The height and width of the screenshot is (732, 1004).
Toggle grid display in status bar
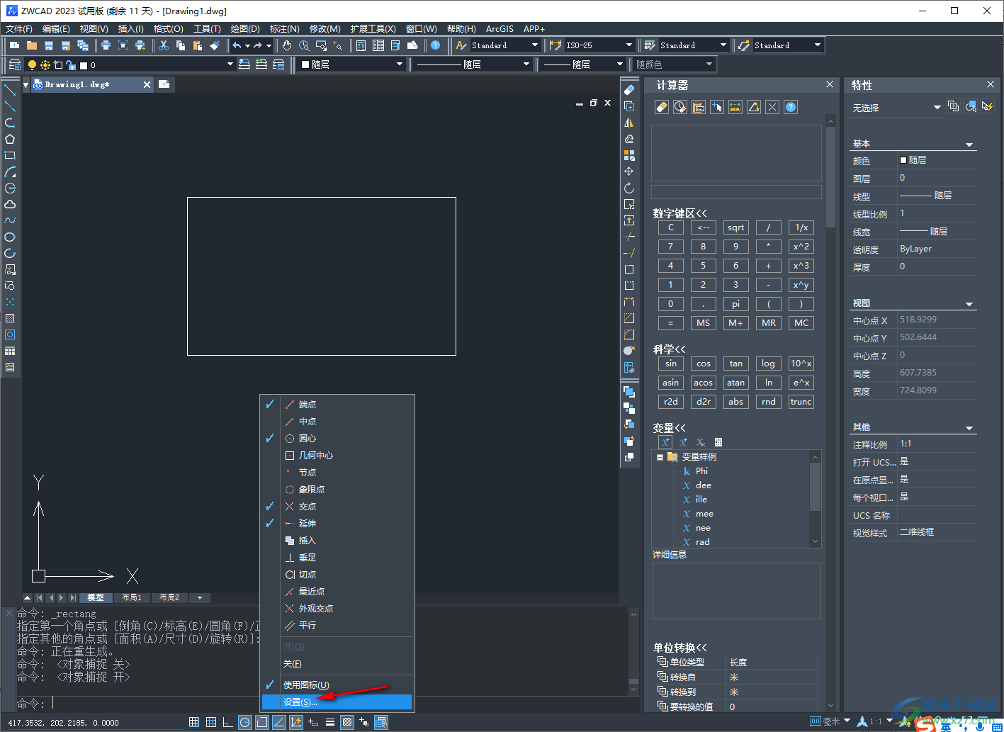click(194, 722)
